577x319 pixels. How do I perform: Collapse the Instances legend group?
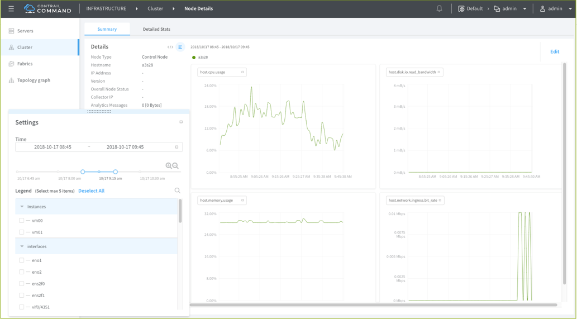[22, 207]
